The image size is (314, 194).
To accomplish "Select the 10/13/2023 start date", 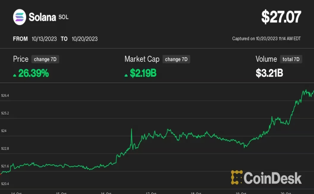I will (44, 39).
